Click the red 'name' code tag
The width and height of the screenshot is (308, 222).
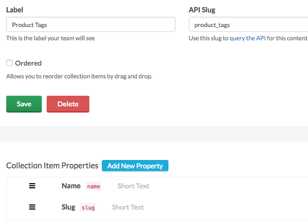click(x=93, y=187)
